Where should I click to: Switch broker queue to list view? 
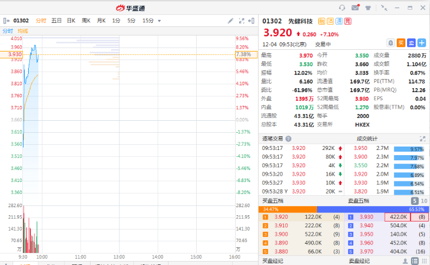pyautogui.click(x=415, y=261)
